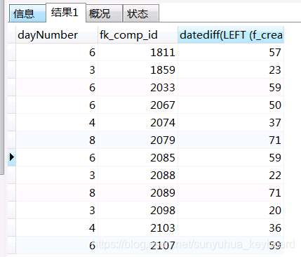Image resolution: width=301 pixels, height=257 pixels.
Task: Click dayNumber value 6 in row 2067
Action: tap(57, 105)
